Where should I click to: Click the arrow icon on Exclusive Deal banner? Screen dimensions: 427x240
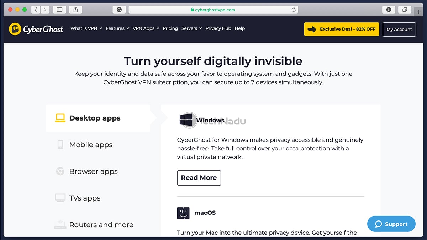pyautogui.click(x=311, y=29)
